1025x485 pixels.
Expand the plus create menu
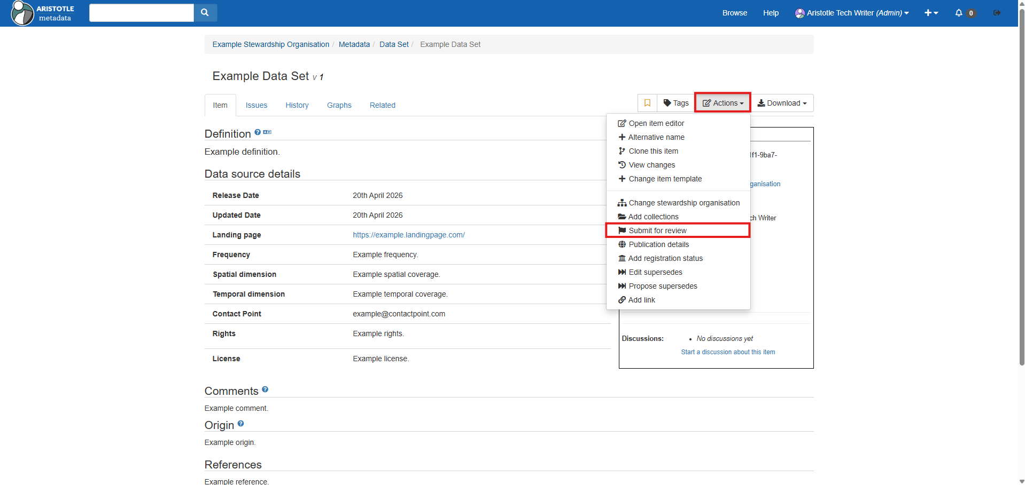click(931, 13)
